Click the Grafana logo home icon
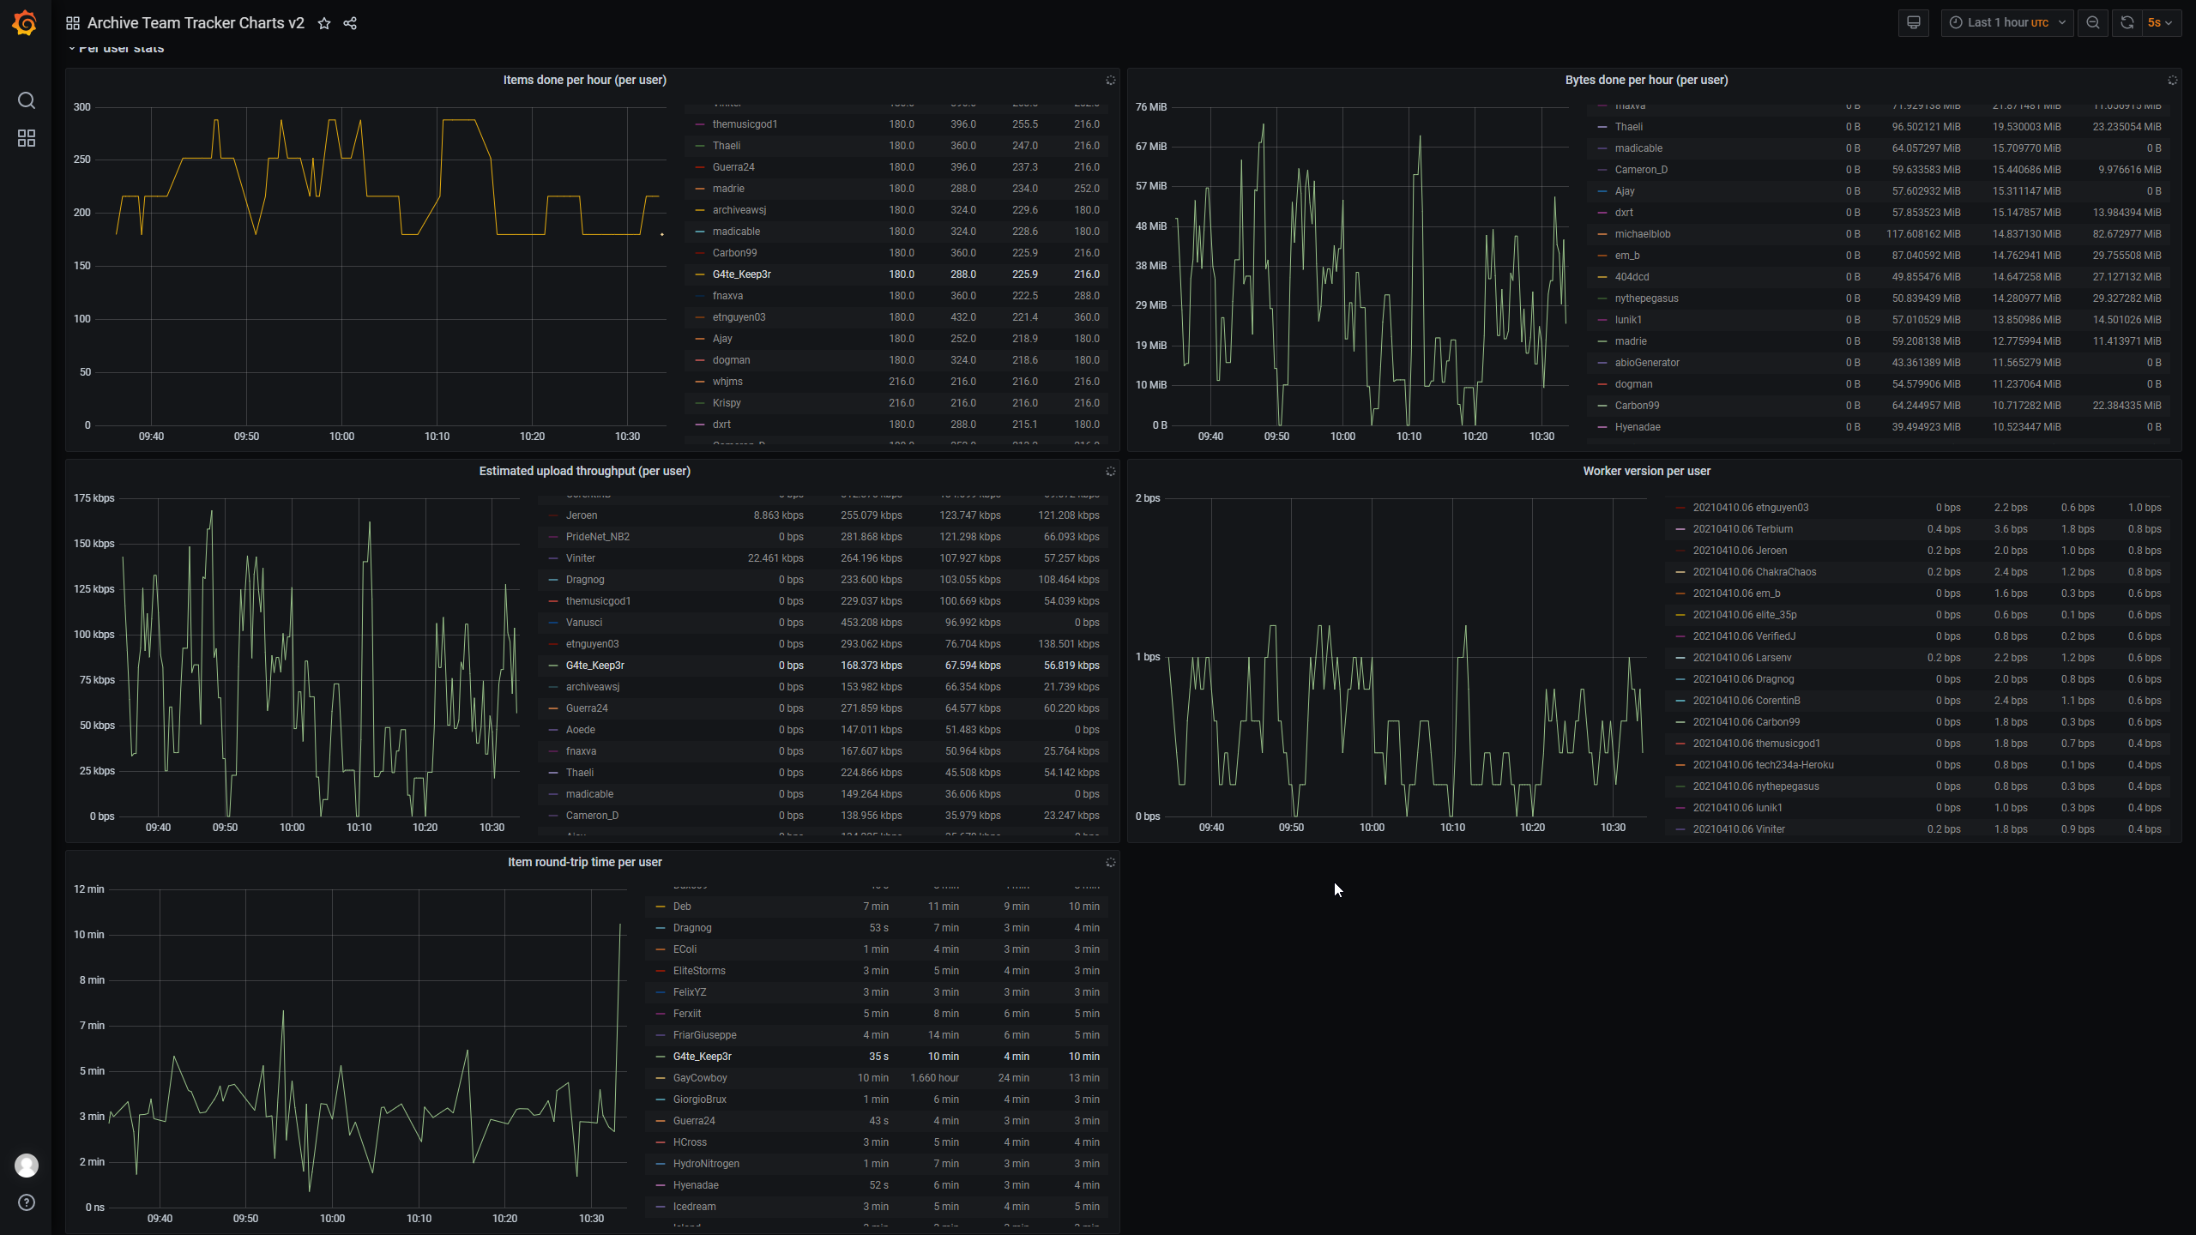Viewport: 2196px width, 1235px height. point(25,23)
